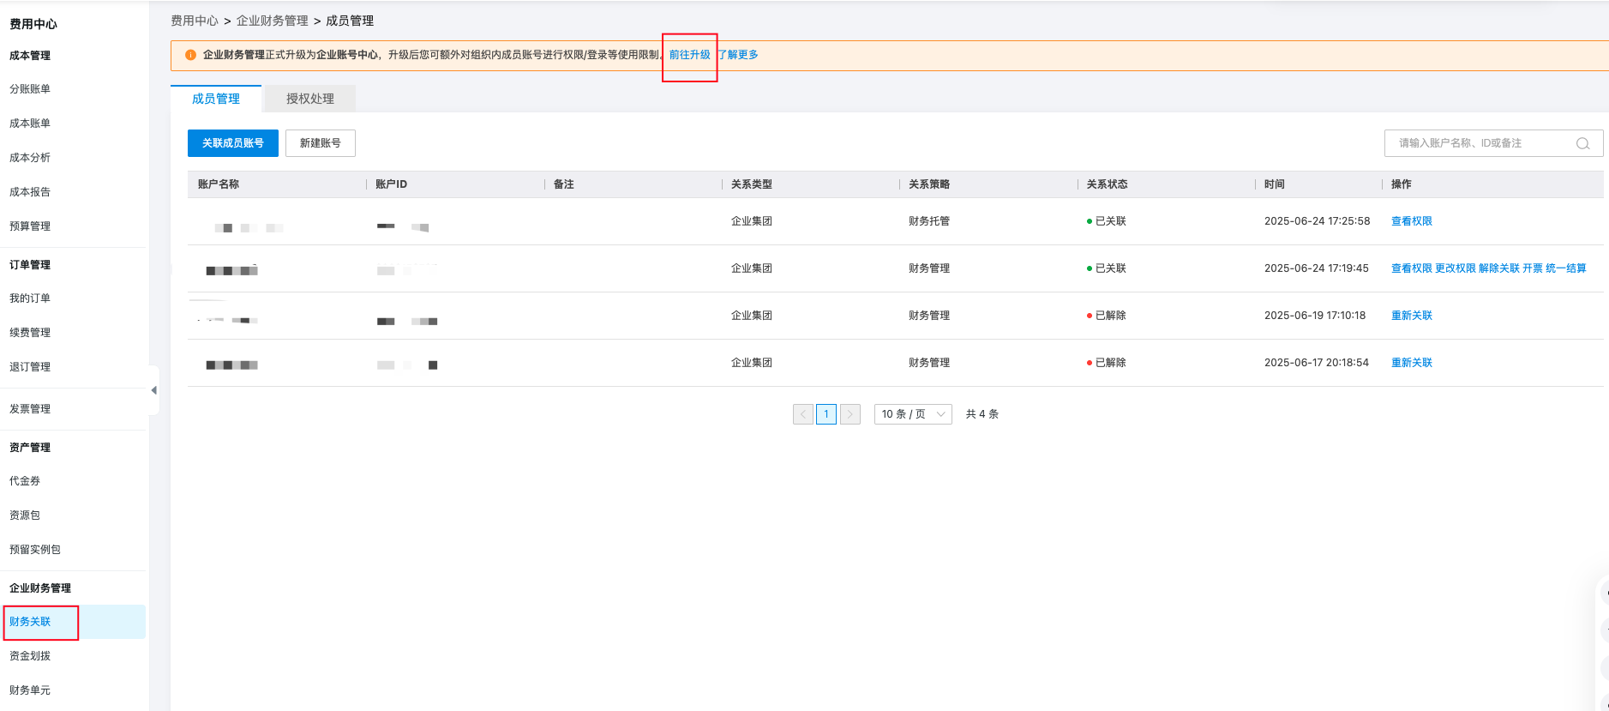Click the 关联成员账号 button
1609x711 pixels.
coord(232,143)
